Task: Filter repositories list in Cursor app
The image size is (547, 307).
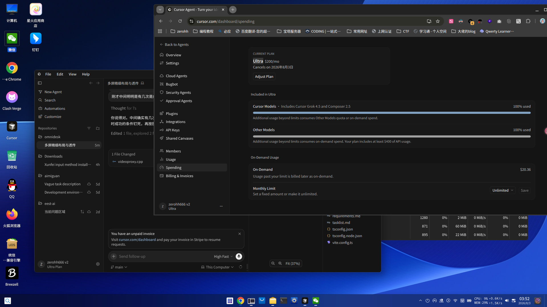Action: pyautogui.click(x=89, y=128)
